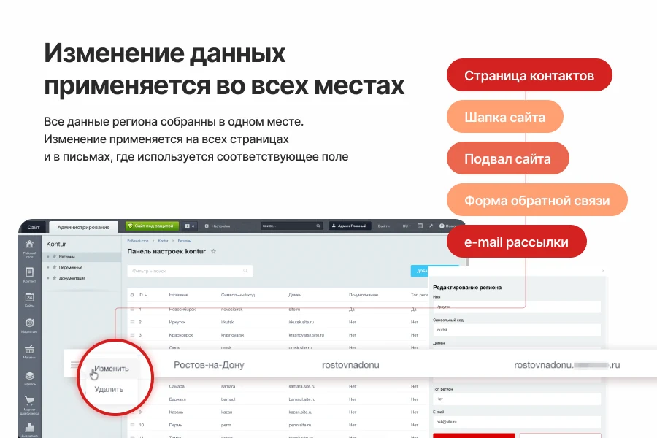657x438 pixels.
Task: Open the Маркет shopping cart icon in sidebar
Action: click(x=29, y=400)
